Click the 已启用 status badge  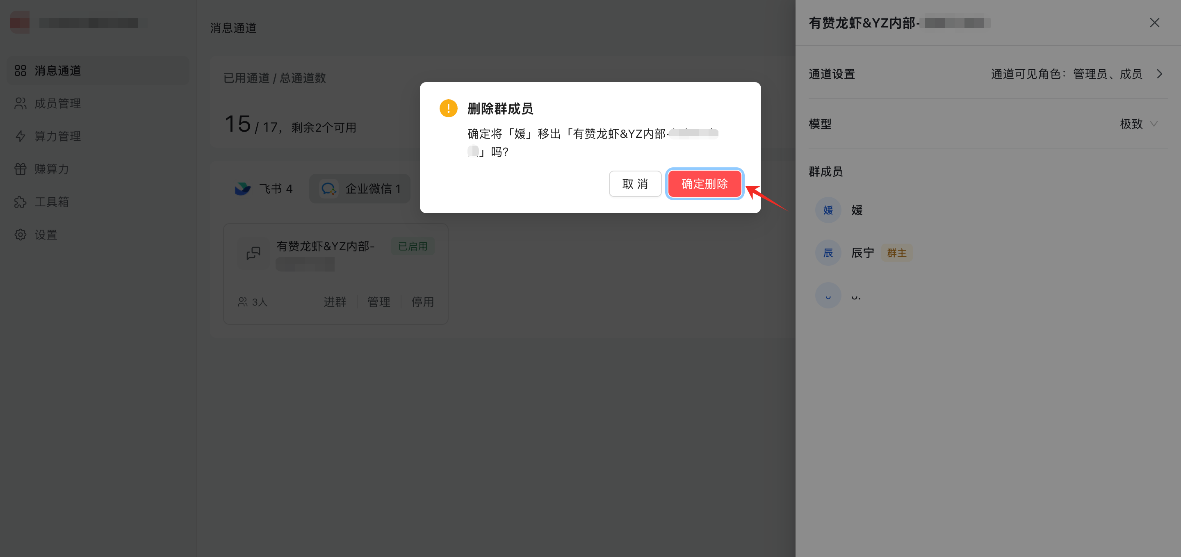click(413, 247)
